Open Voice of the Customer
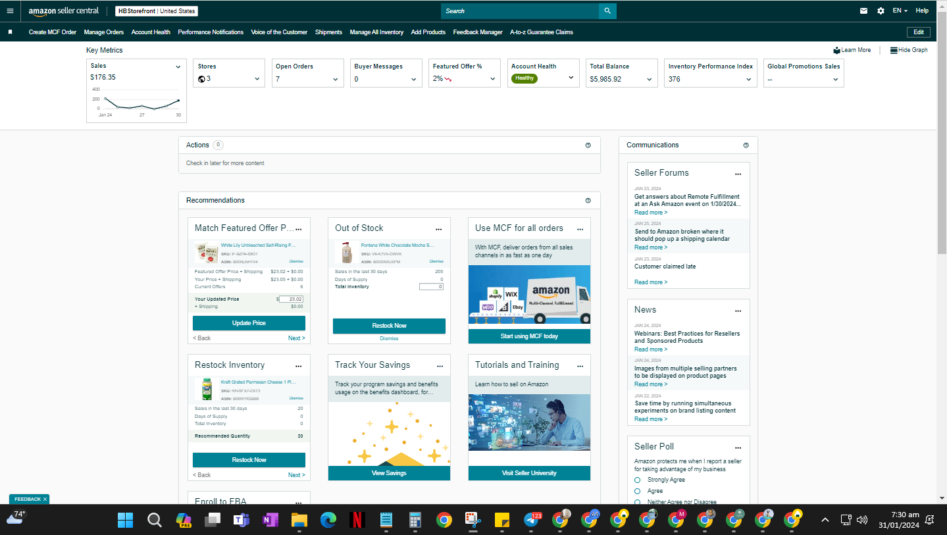Viewport: 947px width, 535px height. [x=279, y=32]
